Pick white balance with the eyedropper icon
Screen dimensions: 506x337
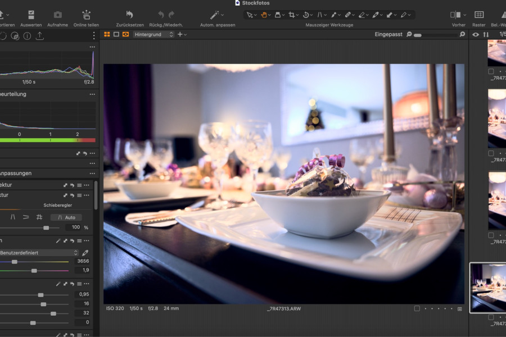pos(84,253)
